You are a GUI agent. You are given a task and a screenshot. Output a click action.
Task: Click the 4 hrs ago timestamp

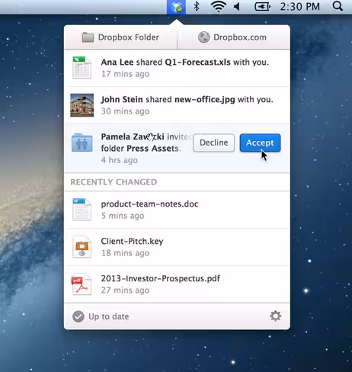pyautogui.click(x=120, y=160)
